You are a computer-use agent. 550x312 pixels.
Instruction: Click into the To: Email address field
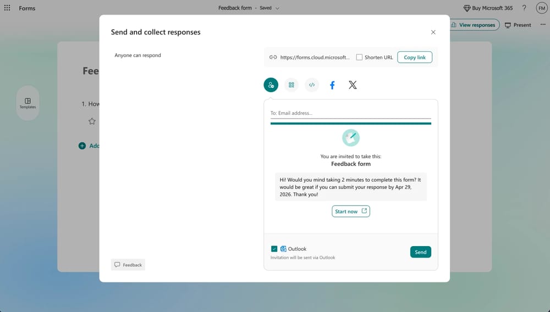tap(350, 113)
